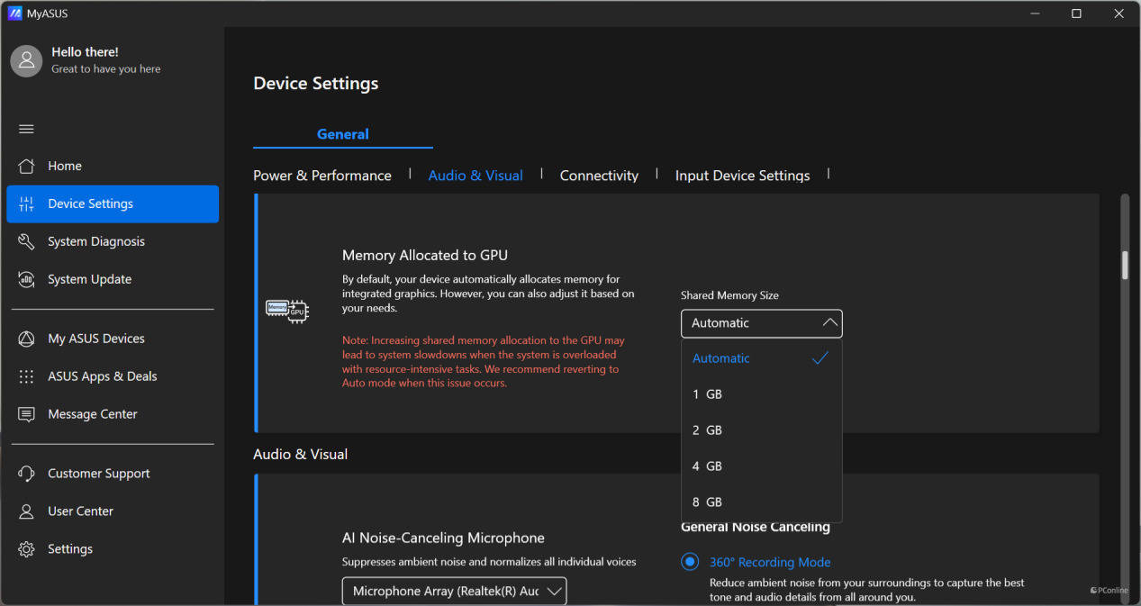Jump to Connectivity section
The width and height of the screenshot is (1141, 606).
tap(599, 176)
